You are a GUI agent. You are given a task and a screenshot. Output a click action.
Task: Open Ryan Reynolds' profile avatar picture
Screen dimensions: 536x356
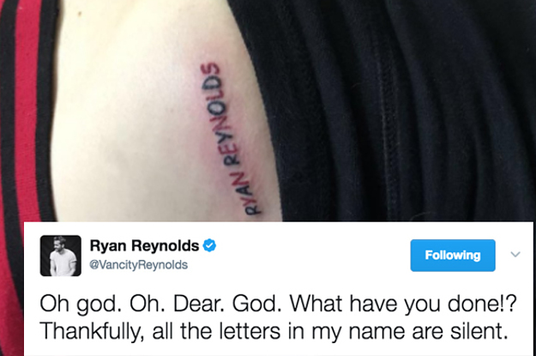[61, 256]
